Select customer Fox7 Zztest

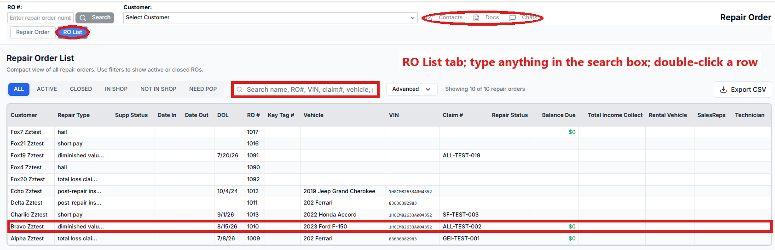(26, 132)
